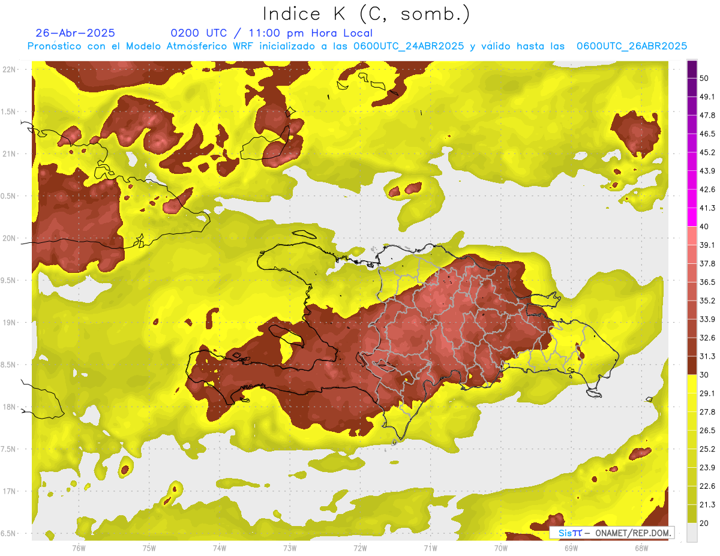Click the latitude label '22N'
Screen dimensions: 720x556
click(x=10, y=70)
